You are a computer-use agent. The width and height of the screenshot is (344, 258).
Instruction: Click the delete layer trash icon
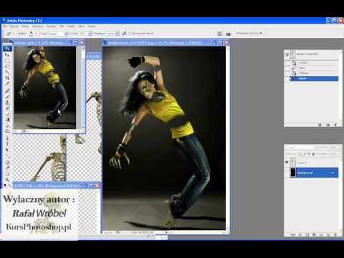click(335, 235)
